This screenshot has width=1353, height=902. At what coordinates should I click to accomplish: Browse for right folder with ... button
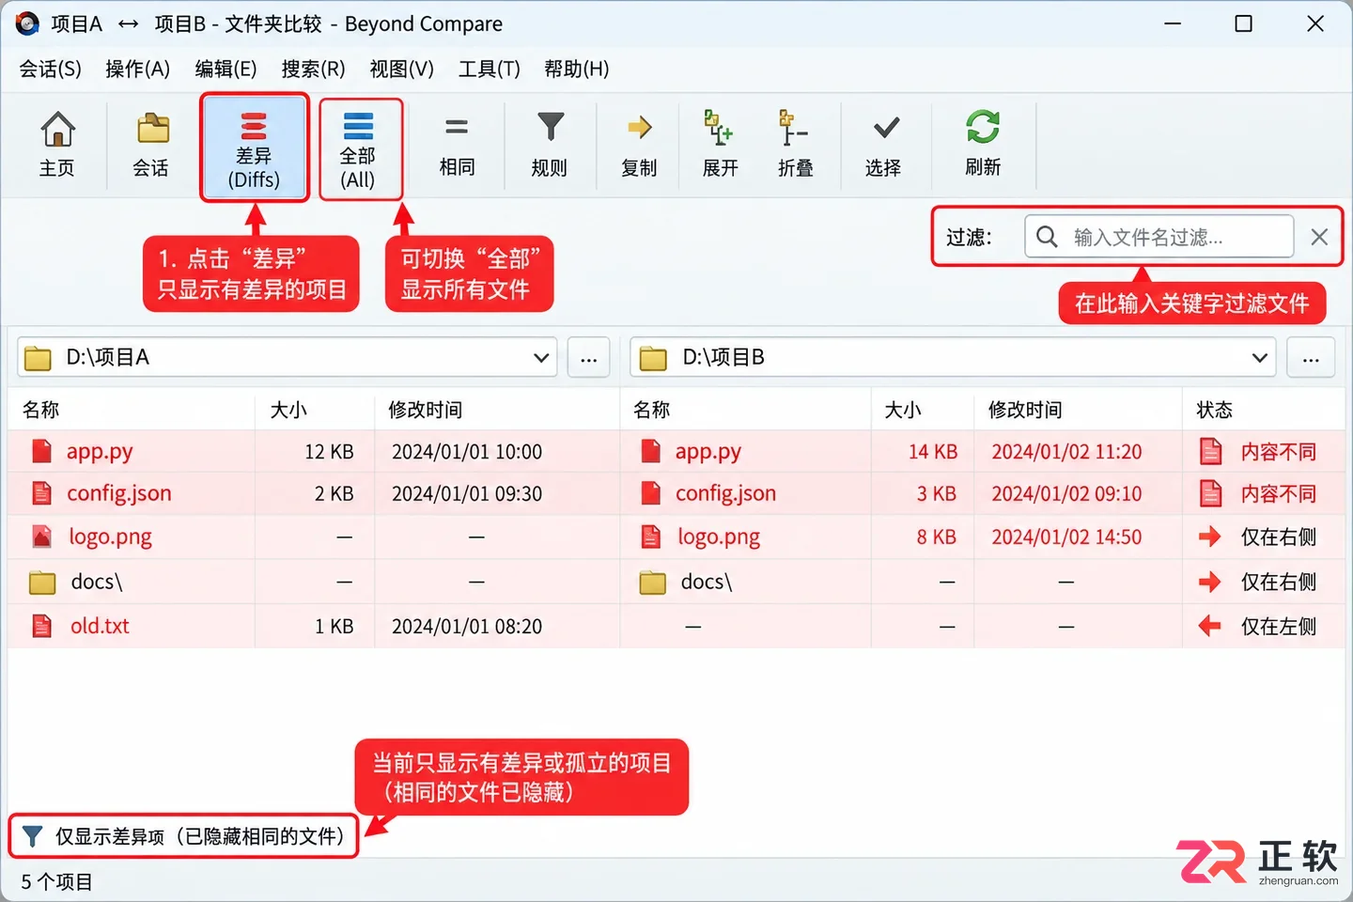tap(1311, 358)
